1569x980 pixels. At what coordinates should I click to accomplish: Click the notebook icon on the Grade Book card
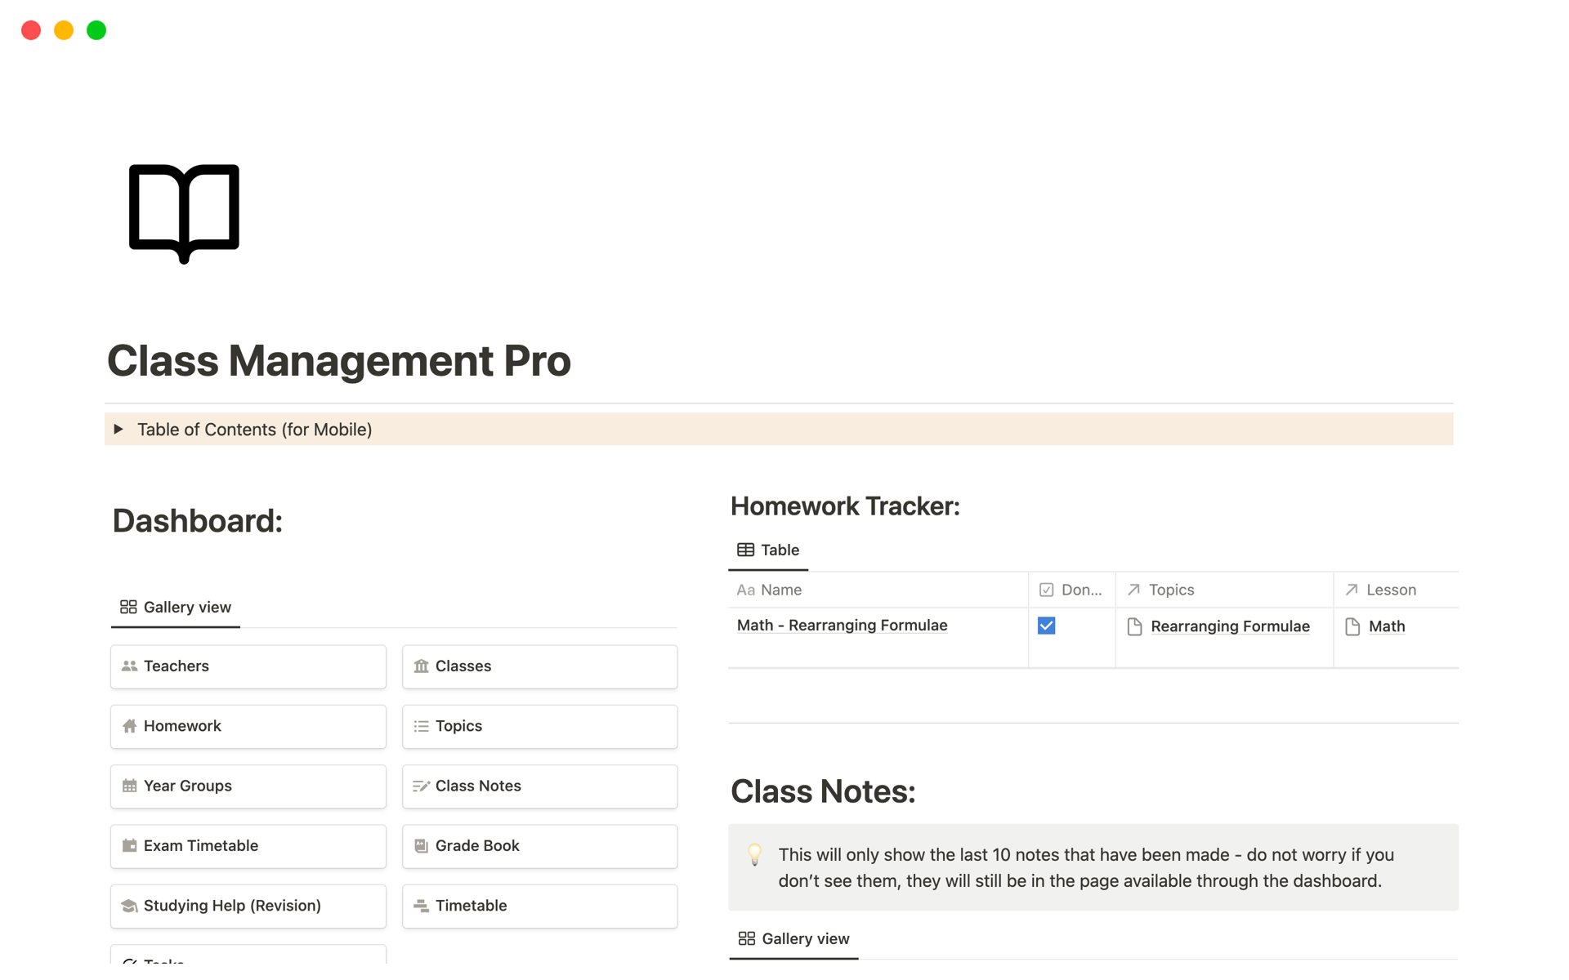tap(421, 845)
